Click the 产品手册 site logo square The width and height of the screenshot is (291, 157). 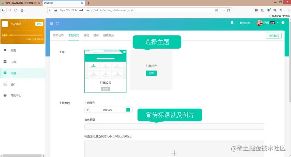pyautogui.click(x=5, y=24)
